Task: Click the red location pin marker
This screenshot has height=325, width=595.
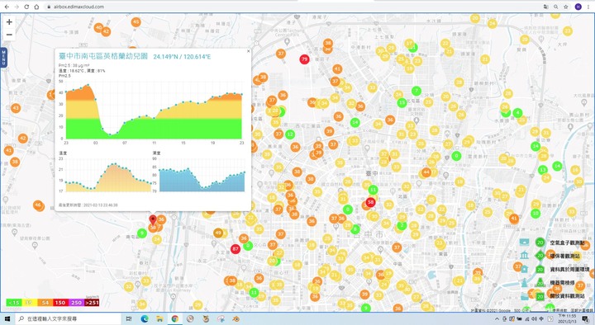Action: (153, 220)
